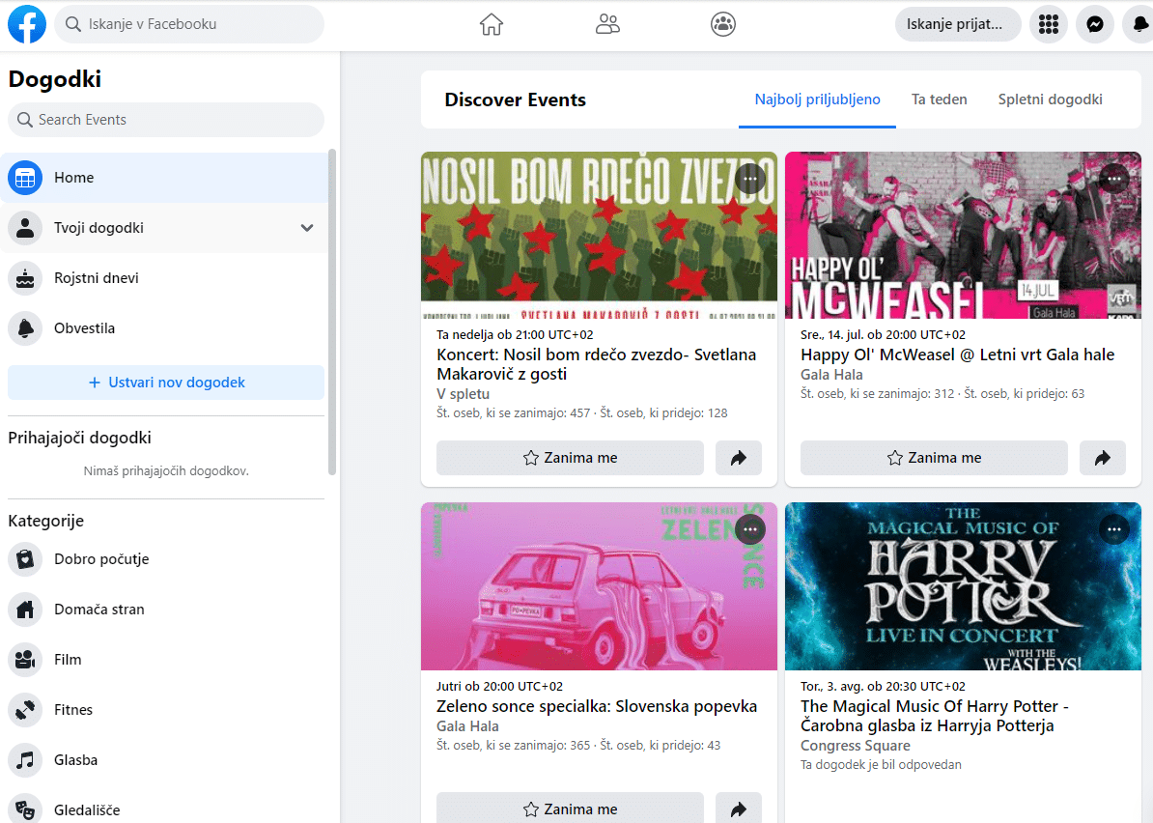
Task: Switch to Spletni dogodki tab
Action: tap(1050, 99)
